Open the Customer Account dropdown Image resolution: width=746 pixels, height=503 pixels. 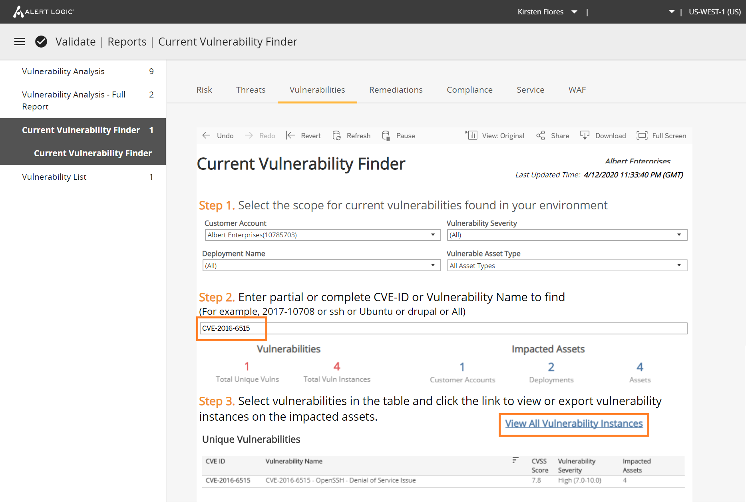[434, 235]
